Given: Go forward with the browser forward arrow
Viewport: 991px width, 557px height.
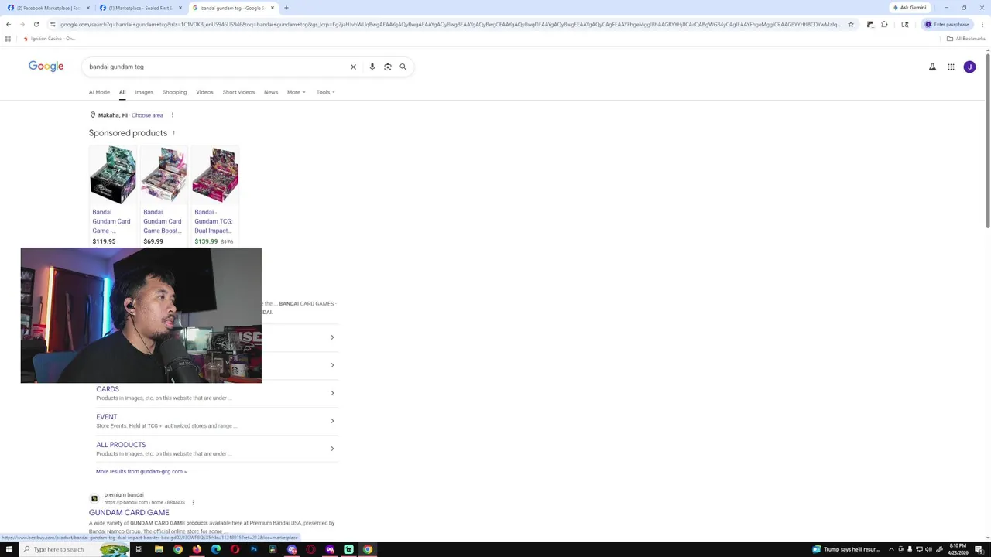Looking at the screenshot, I should tap(22, 24).
